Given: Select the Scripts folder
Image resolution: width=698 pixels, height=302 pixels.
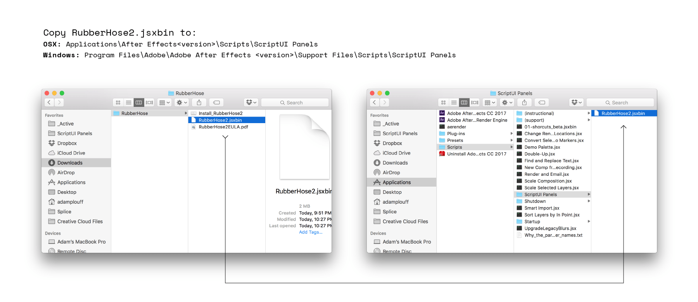Looking at the screenshot, I should tap(475, 148).
